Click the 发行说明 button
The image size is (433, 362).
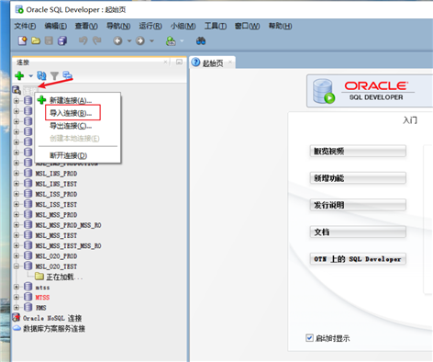click(358, 205)
